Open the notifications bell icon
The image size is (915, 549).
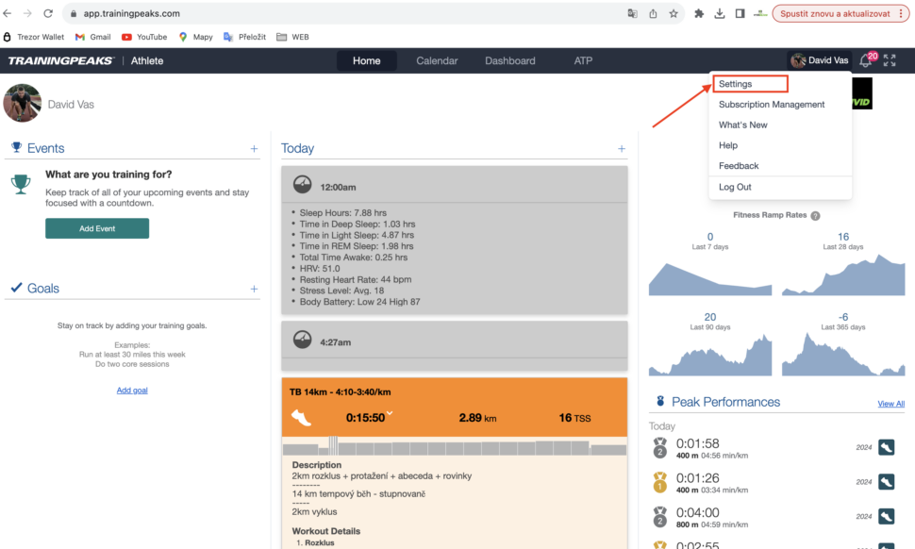point(866,60)
